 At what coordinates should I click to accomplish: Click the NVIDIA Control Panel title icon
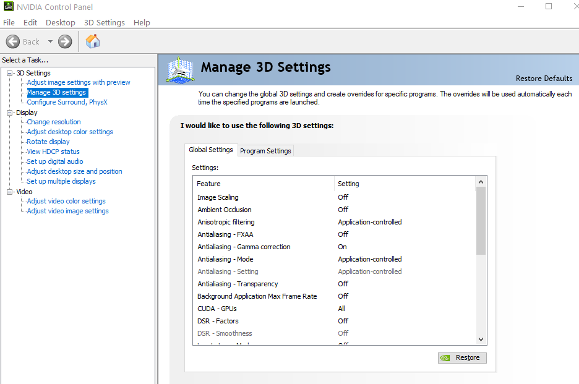click(x=9, y=7)
